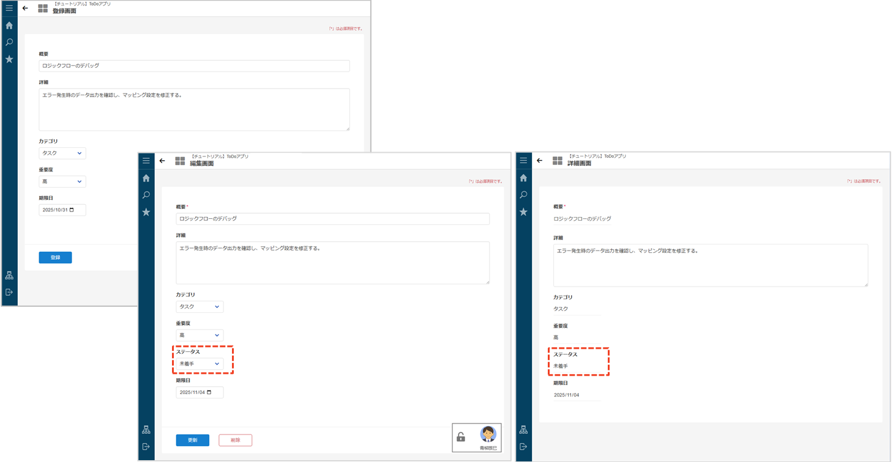Viewport: 893px width, 462px height.
Task: Go to home from 詳細画面 sidebar
Action: [x=523, y=178]
